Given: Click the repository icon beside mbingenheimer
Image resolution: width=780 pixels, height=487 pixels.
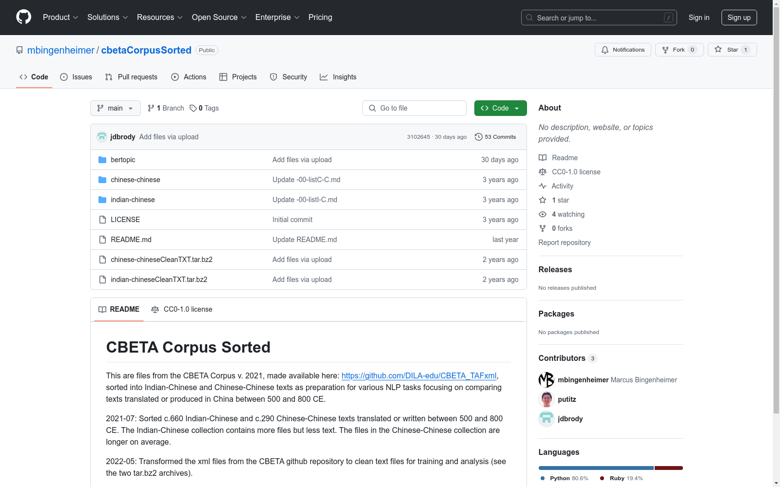Looking at the screenshot, I should click(19, 50).
